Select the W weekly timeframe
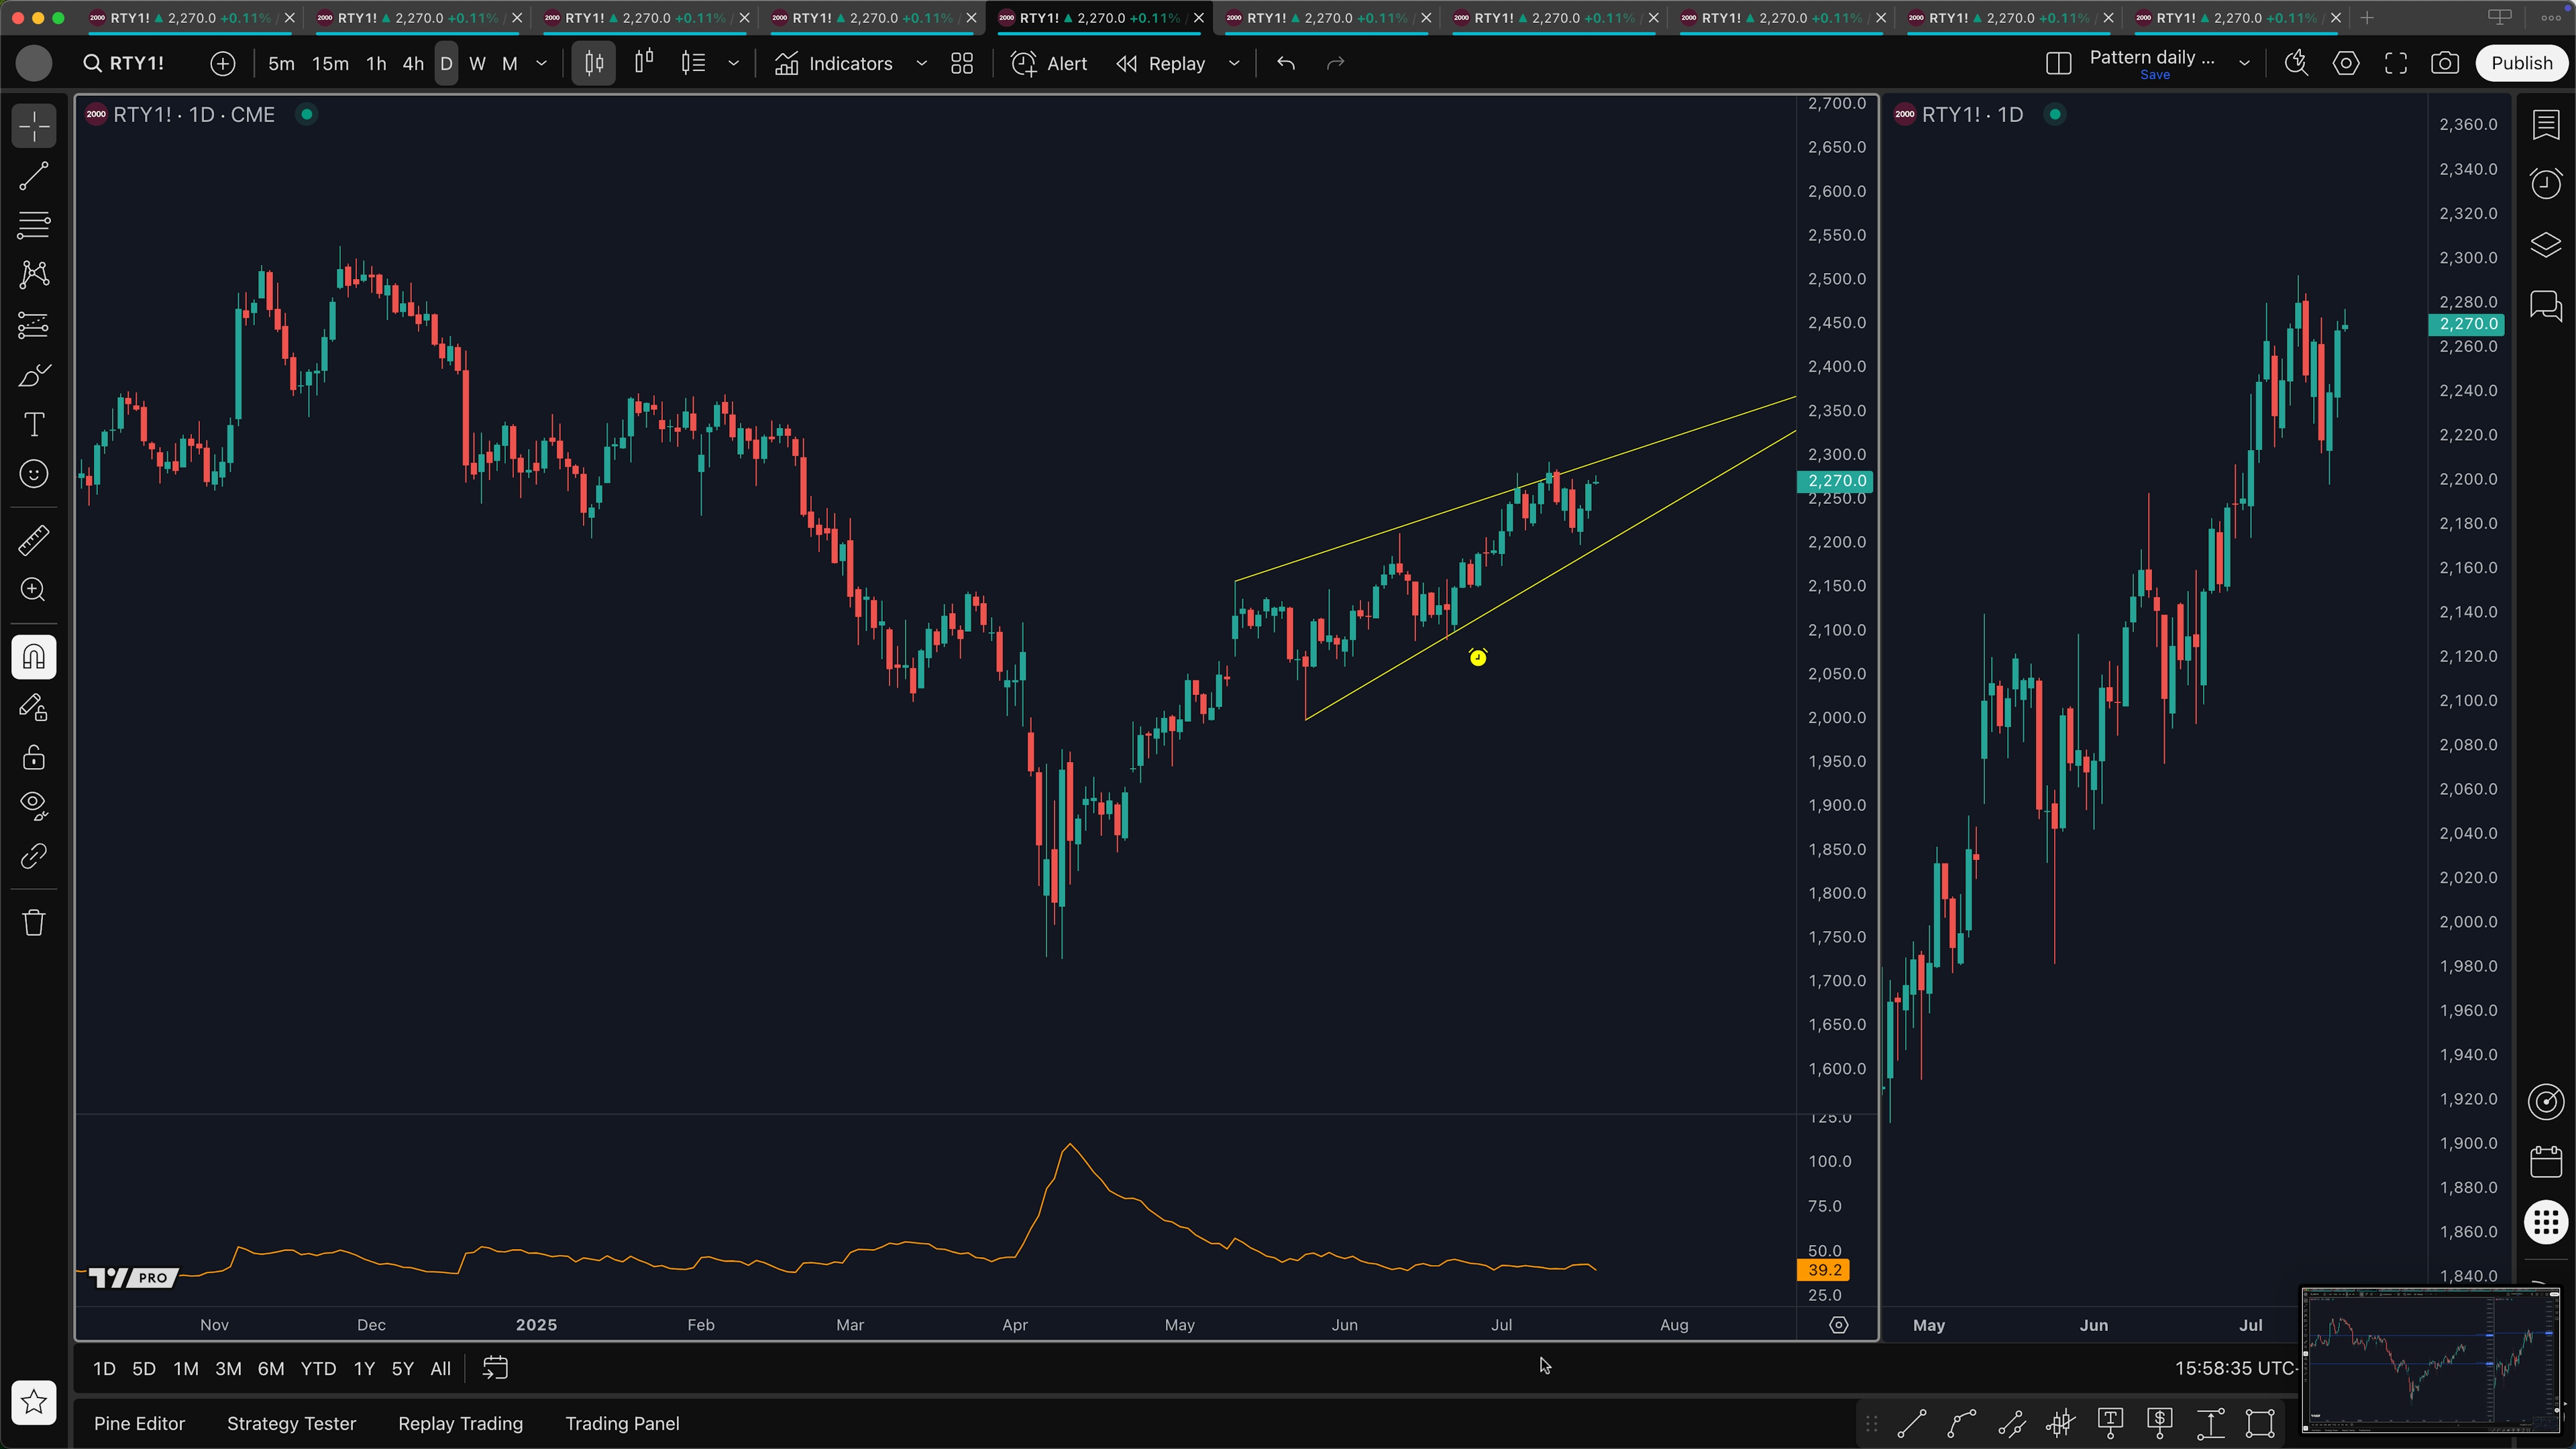 (478, 63)
